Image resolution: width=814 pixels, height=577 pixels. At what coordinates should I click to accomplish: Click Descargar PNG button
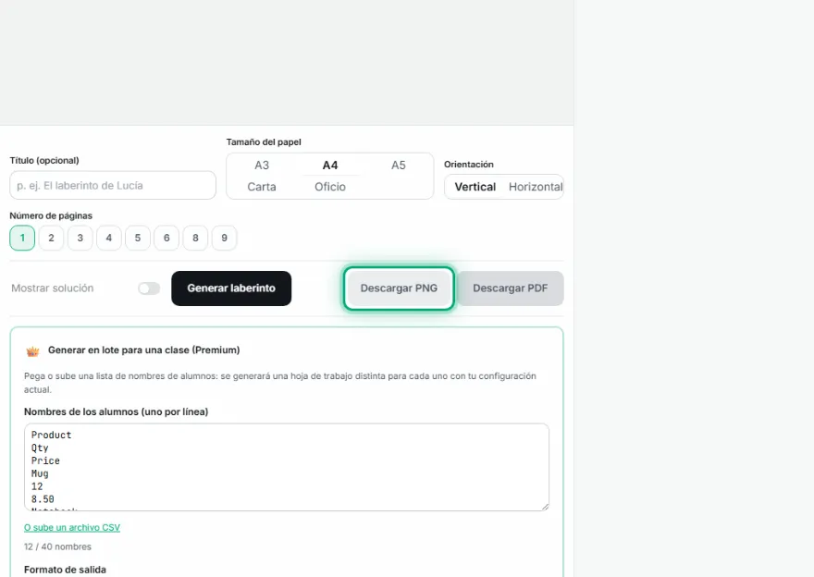(x=399, y=288)
